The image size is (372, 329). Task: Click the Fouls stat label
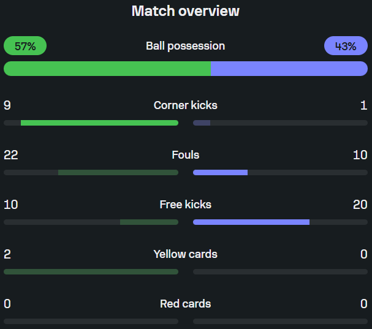click(x=186, y=155)
